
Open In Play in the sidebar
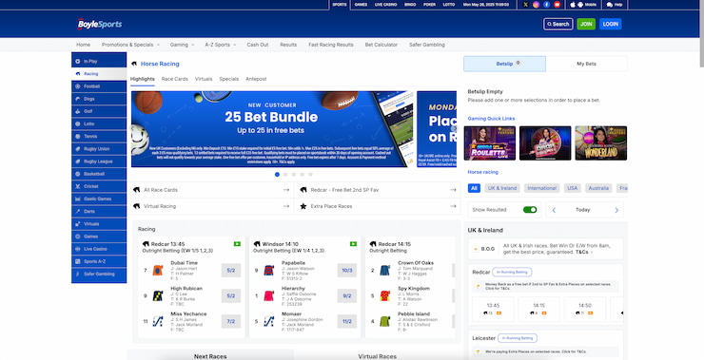point(99,61)
